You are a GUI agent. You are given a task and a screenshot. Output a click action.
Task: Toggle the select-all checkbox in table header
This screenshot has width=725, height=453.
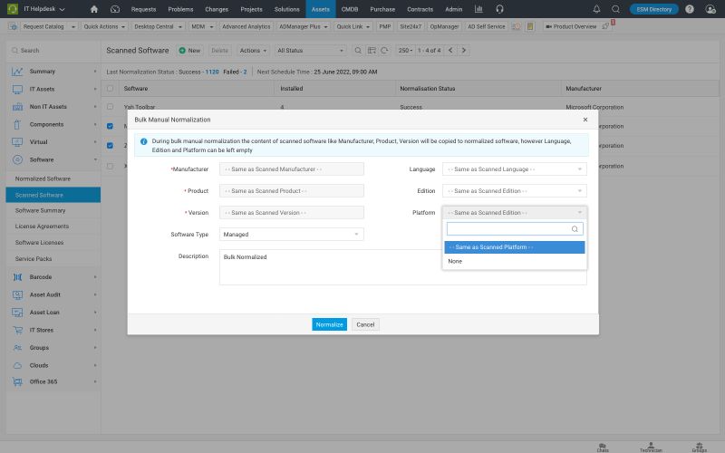point(110,88)
